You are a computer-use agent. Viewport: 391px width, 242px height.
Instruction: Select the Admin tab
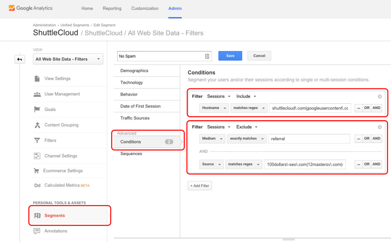point(175,8)
